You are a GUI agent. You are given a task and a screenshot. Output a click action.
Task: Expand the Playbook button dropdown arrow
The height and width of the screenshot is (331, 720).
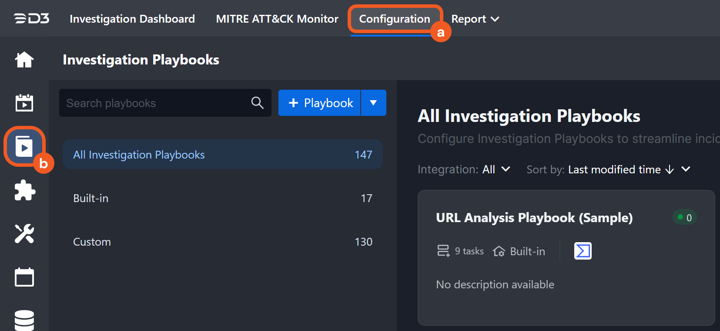373,103
